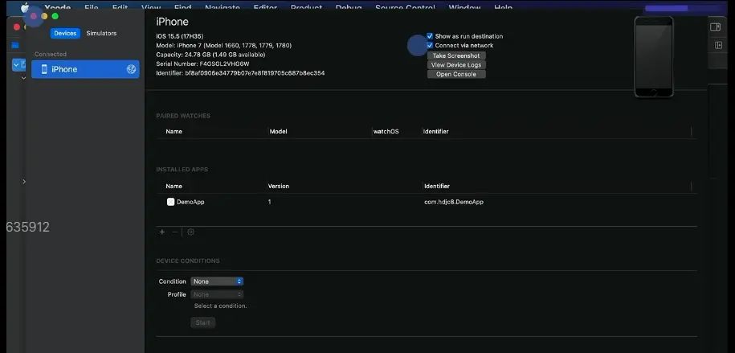This screenshot has height=353, width=735.
Task: Toggle the top inspector panel icon in Xcode window
Action: [715, 27]
